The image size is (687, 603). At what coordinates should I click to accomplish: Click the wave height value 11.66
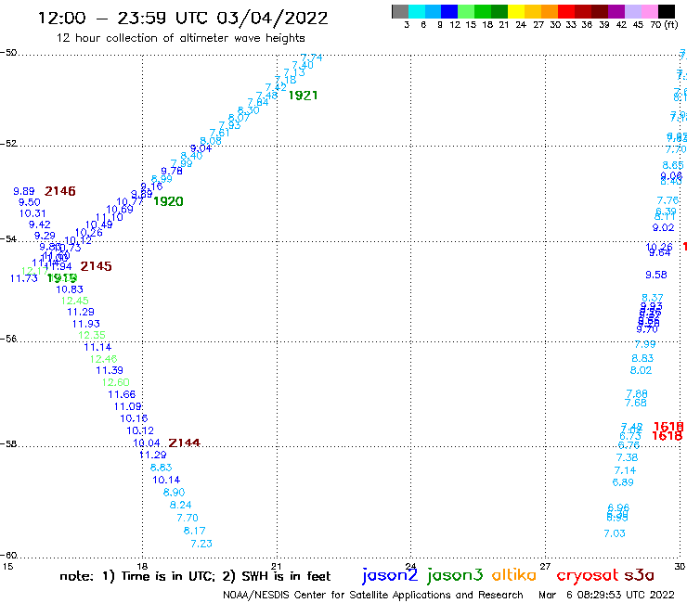122,394
